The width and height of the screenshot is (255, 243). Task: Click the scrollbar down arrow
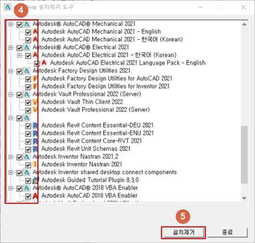[244, 198]
